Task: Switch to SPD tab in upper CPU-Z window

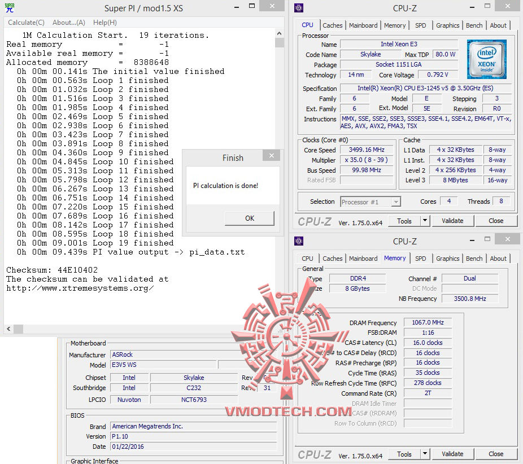Action: click(x=420, y=25)
